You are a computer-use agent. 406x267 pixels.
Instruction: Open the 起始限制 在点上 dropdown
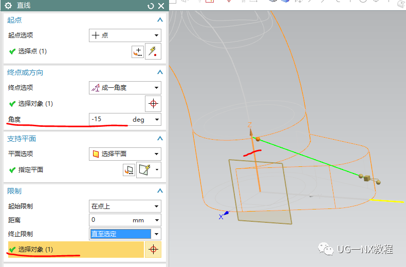pyautogui.click(x=125, y=206)
